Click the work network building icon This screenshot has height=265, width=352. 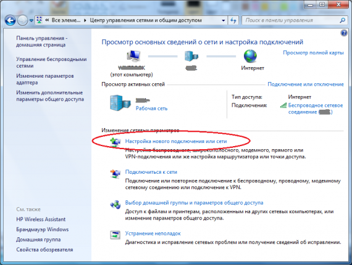click(x=120, y=103)
